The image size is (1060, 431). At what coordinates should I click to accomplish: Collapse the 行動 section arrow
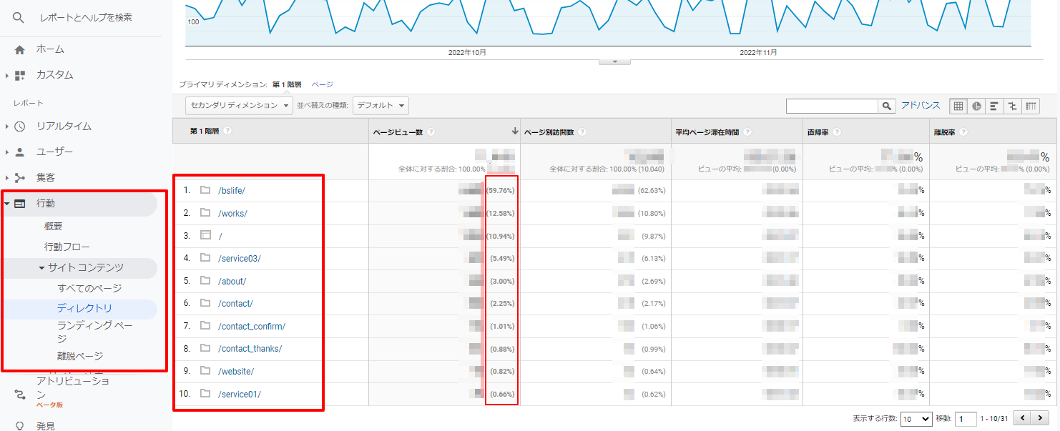tap(7, 204)
